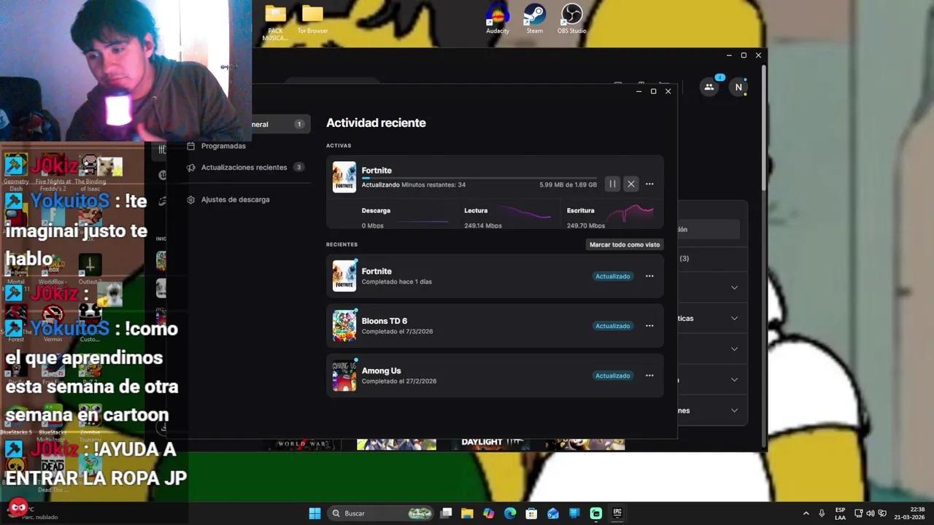The height and width of the screenshot is (525, 934).
Task: Open the Windows Start menu
Action: point(314,513)
